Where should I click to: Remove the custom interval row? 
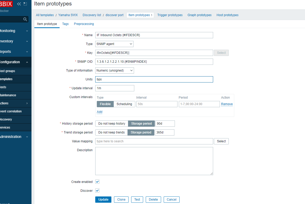point(227,104)
